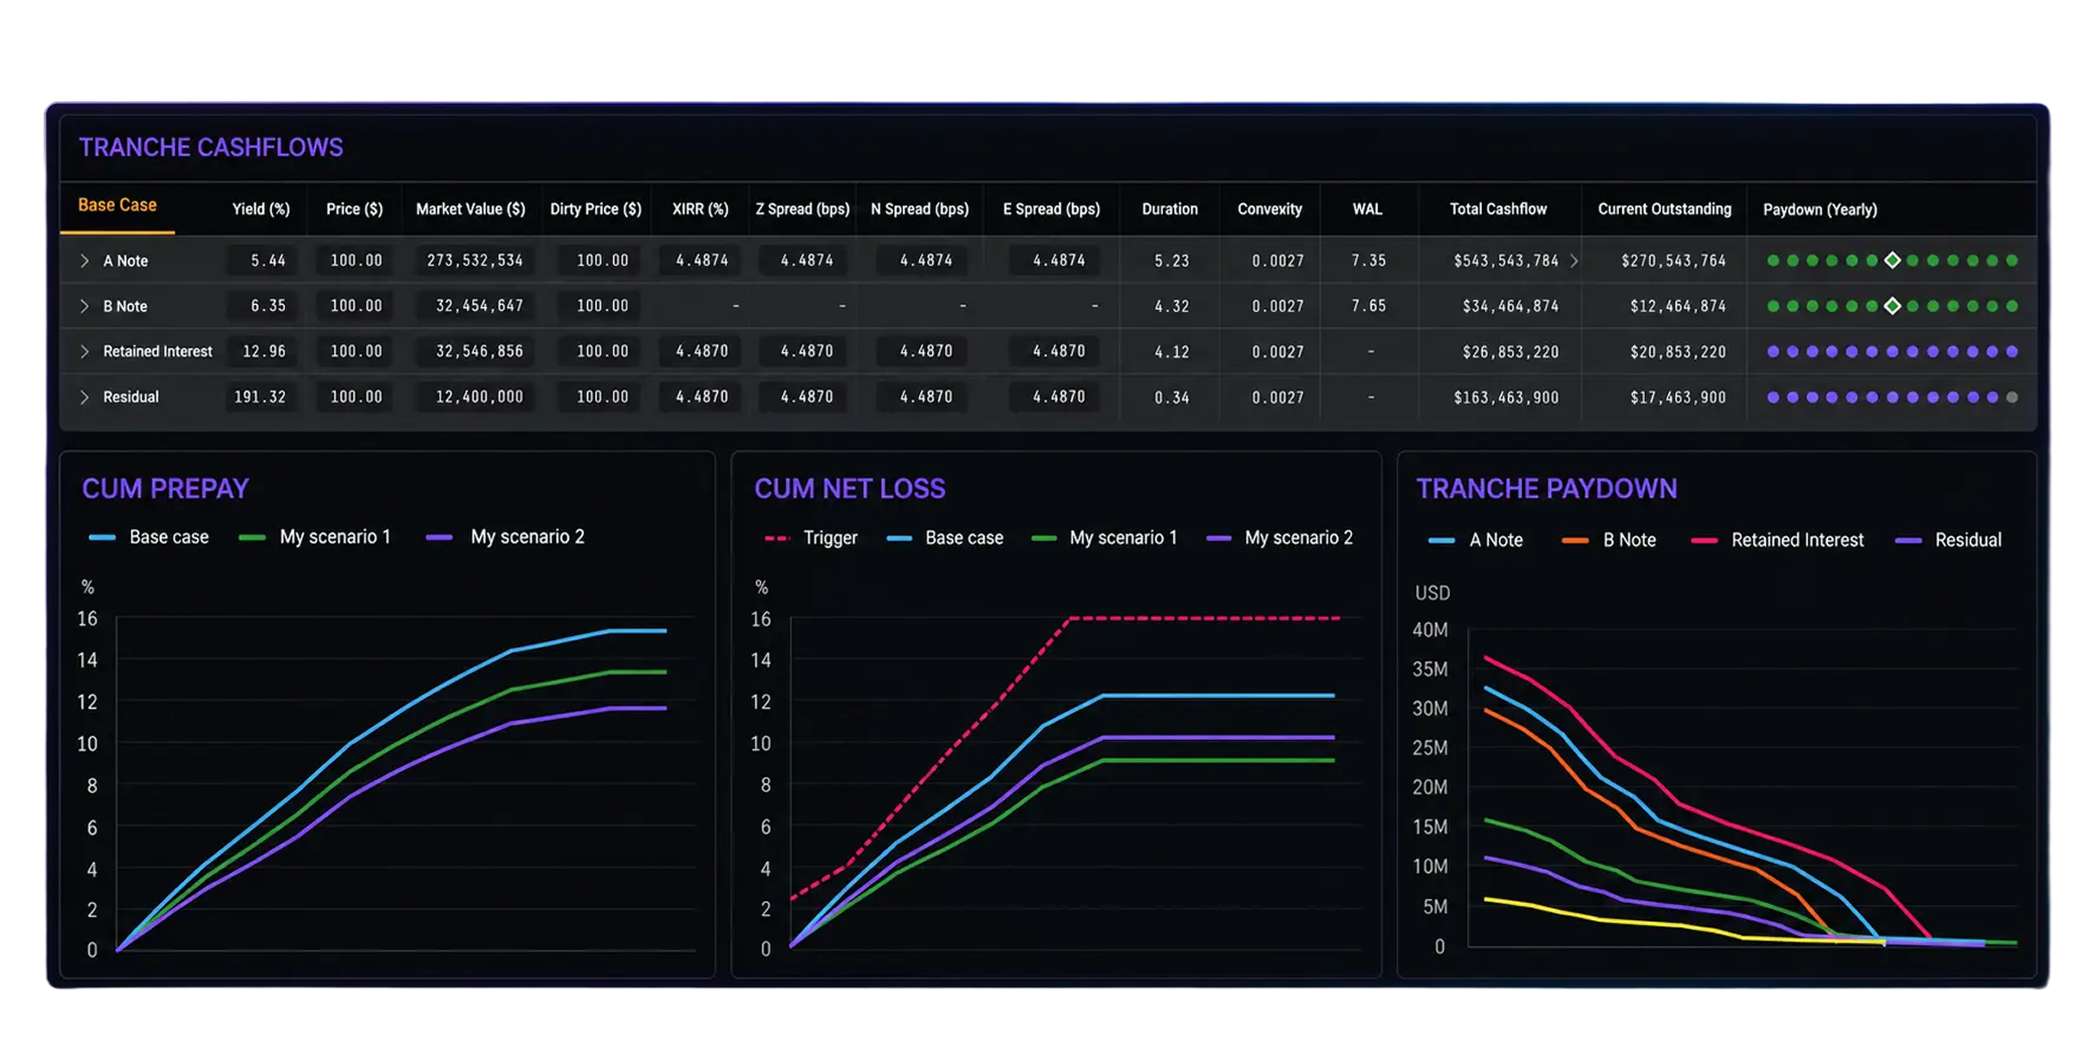The height and width of the screenshot is (1048, 2096).
Task: Edit B Note market value 32,454,647
Action: tap(476, 306)
